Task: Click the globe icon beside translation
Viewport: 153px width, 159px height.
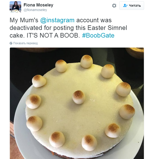Action: point(11,43)
